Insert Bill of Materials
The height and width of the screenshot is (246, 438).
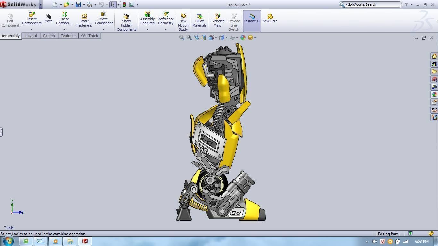[x=199, y=20]
